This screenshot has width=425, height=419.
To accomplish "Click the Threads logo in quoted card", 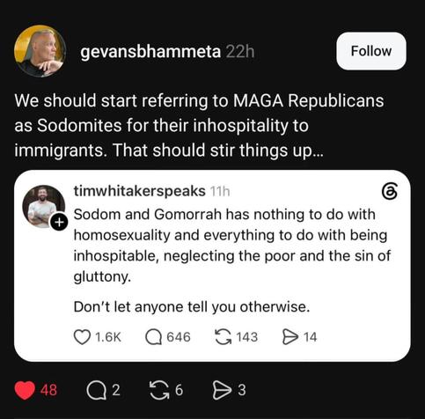I will 390,192.
